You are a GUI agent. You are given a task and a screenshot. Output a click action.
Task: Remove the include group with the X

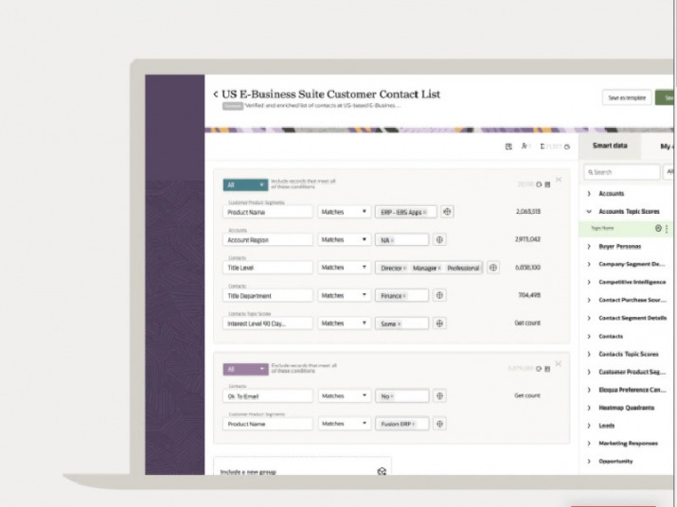pyautogui.click(x=559, y=179)
